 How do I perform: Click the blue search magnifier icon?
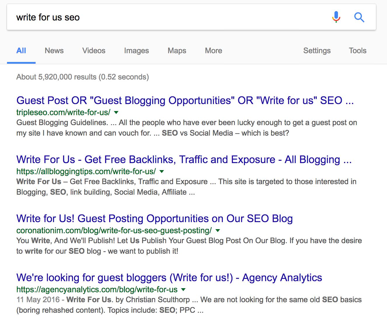click(x=359, y=18)
